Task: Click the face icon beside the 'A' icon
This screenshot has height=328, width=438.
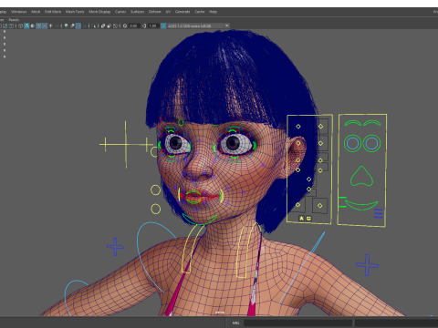Action: [x=308, y=219]
